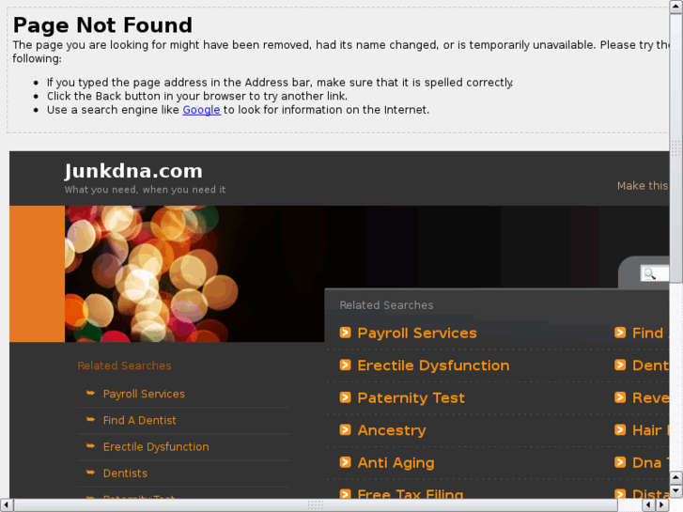This screenshot has height=512, width=683.
Task: Click the arrow icon beside Erectile Dysfunction
Action: pyautogui.click(x=345, y=365)
